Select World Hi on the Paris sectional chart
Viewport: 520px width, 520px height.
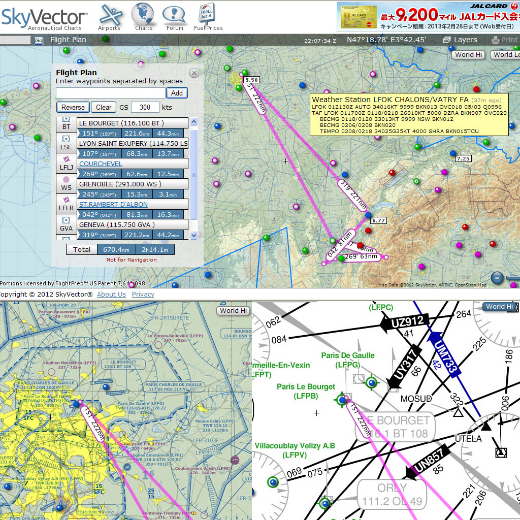pyautogui.click(x=233, y=311)
